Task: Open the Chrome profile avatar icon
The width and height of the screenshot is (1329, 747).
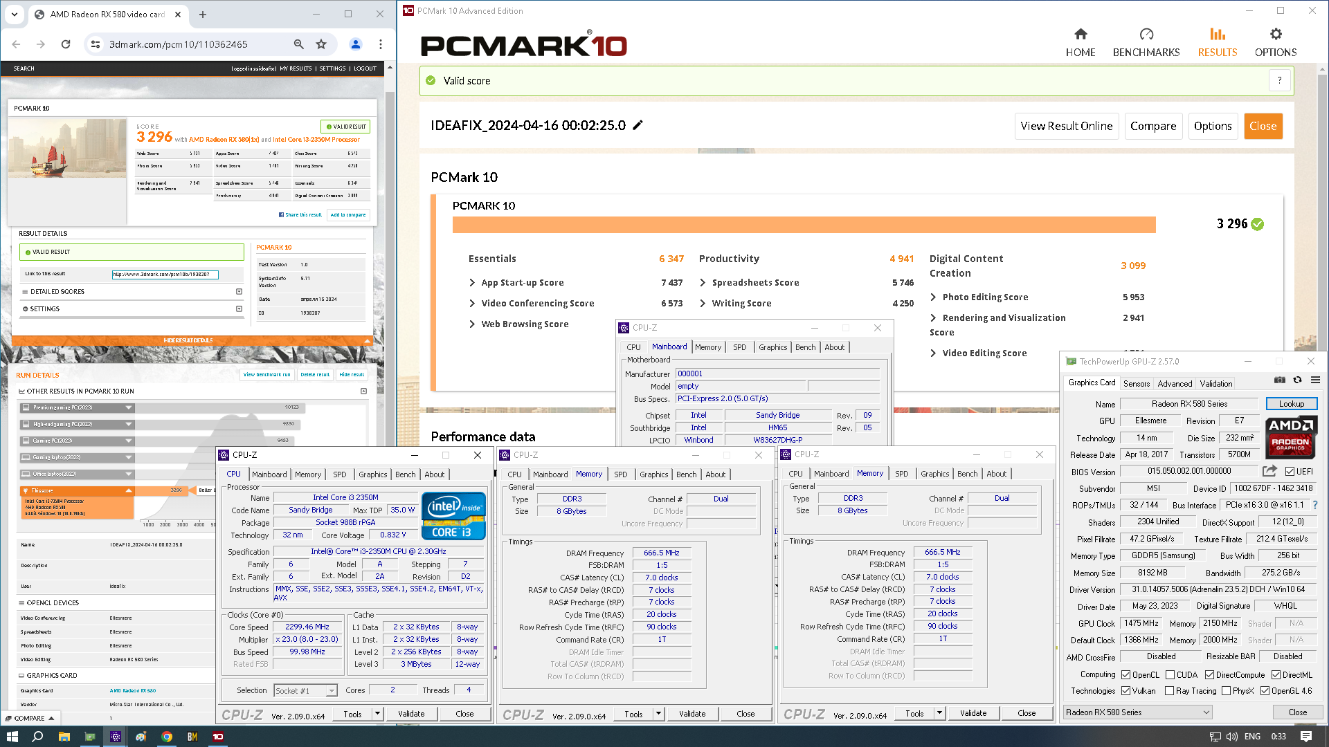Action: tap(356, 44)
